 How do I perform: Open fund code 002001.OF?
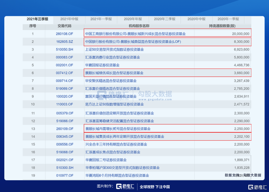(x=64, y=65)
